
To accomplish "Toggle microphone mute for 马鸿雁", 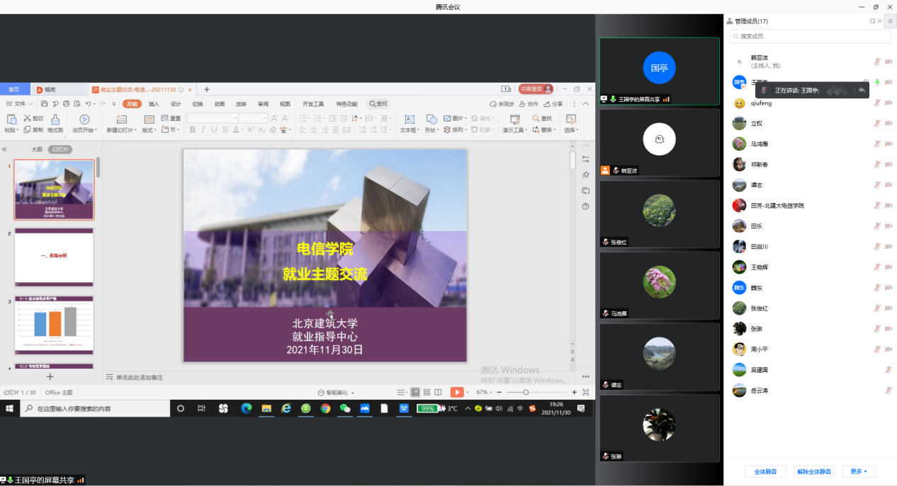I will 877,144.
